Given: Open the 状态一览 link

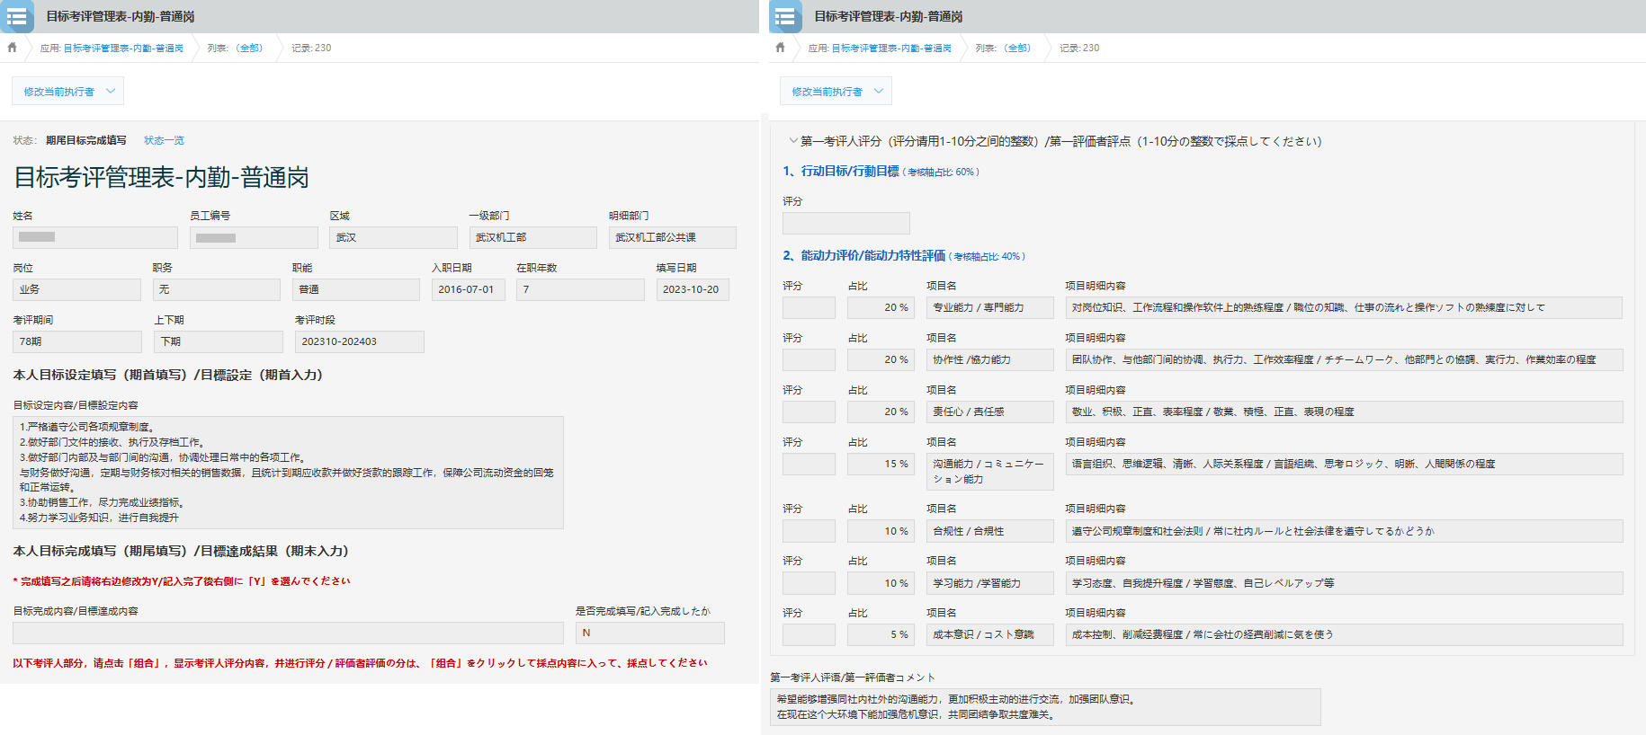Looking at the screenshot, I should click(x=164, y=140).
